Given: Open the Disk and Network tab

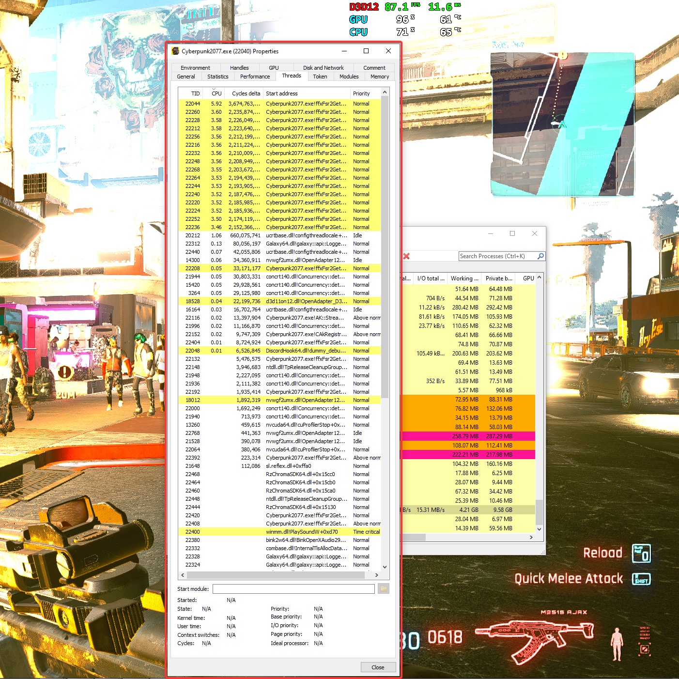Looking at the screenshot, I should coord(323,68).
